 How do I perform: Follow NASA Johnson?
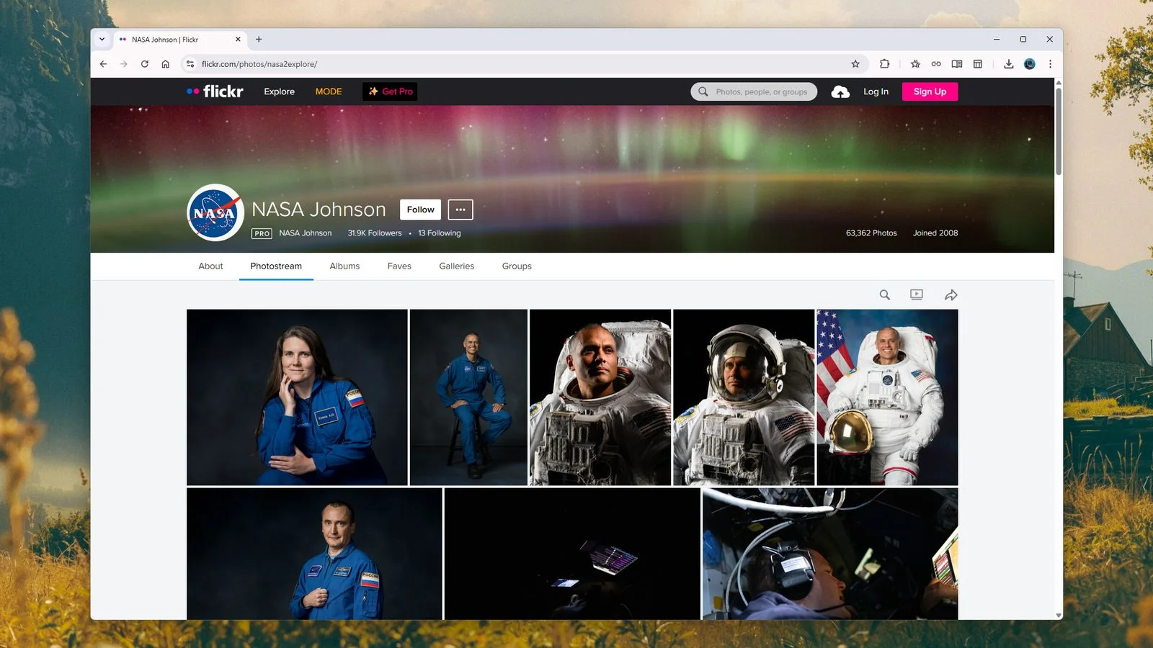click(420, 210)
